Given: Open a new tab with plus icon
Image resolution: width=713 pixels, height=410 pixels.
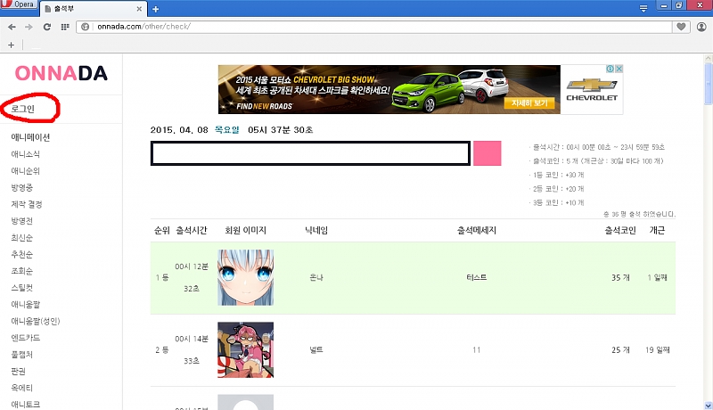Looking at the screenshot, I should pyautogui.click(x=155, y=9).
